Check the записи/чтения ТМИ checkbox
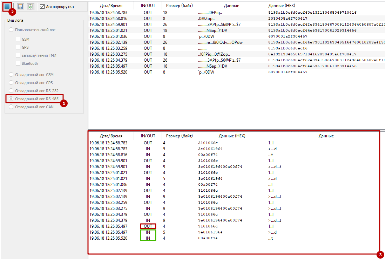 18,55
